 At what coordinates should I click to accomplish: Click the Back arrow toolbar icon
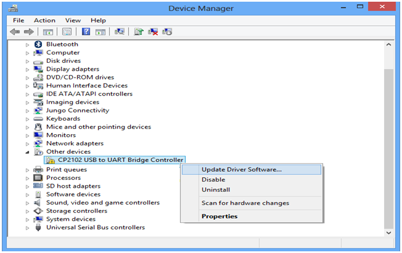click(x=14, y=31)
